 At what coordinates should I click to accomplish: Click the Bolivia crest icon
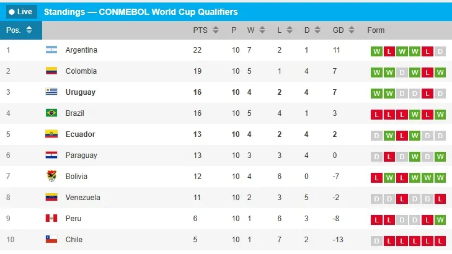coord(51,177)
